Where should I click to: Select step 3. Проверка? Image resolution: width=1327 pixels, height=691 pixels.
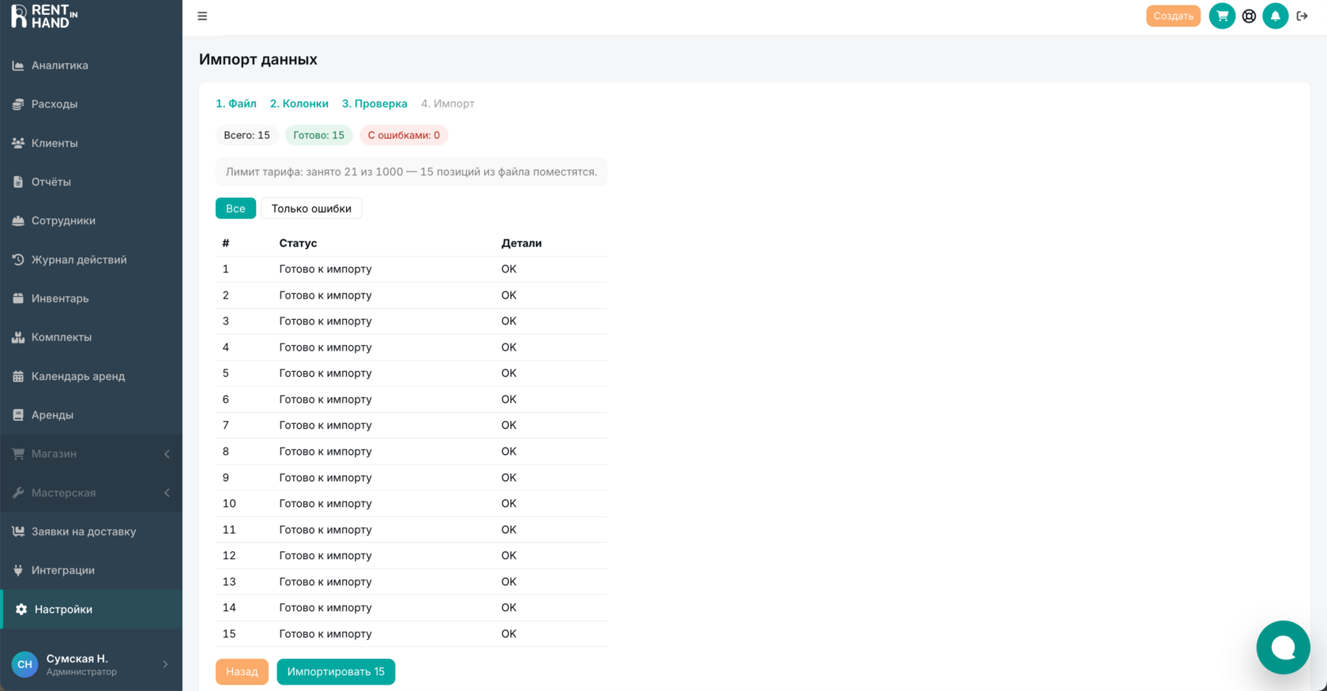click(374, 103)
